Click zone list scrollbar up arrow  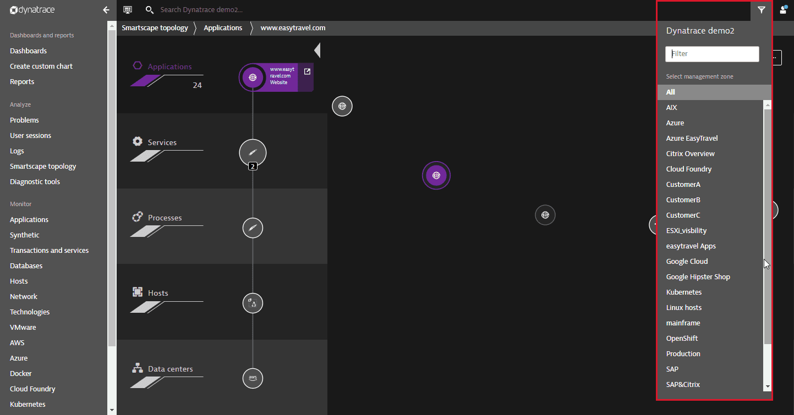point(768,104)
